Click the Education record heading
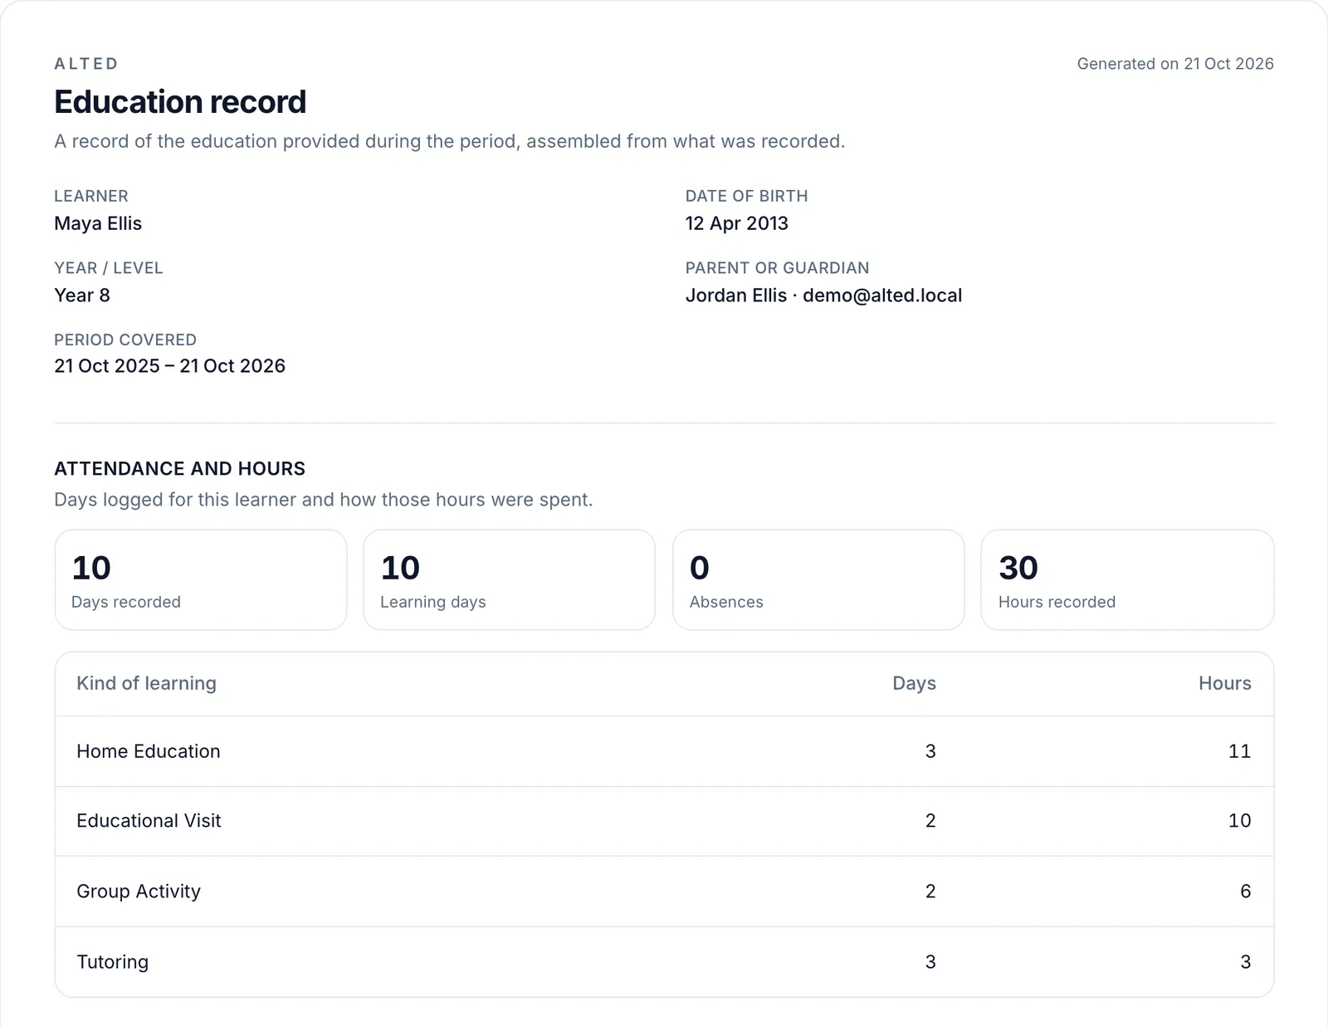The image size is (1328, 1026). [x=180, y=102]
